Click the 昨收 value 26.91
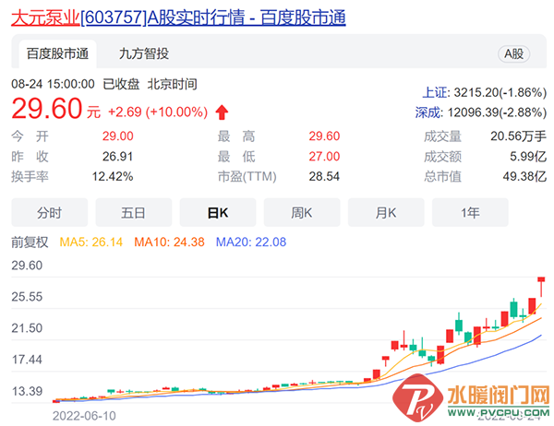Viewport: 554px width, 426px height. point(117,157)
